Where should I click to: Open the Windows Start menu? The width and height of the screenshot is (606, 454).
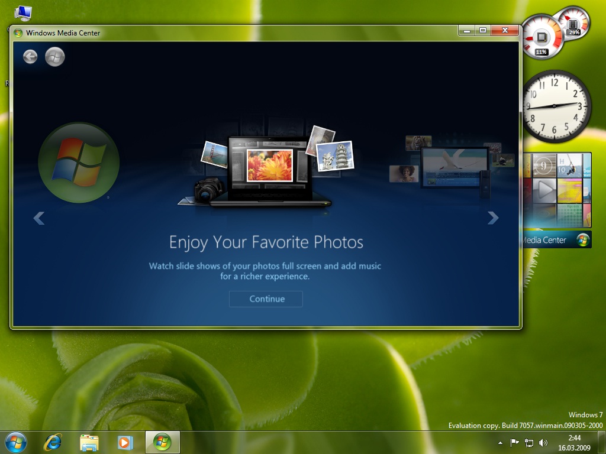coord(16,442)
